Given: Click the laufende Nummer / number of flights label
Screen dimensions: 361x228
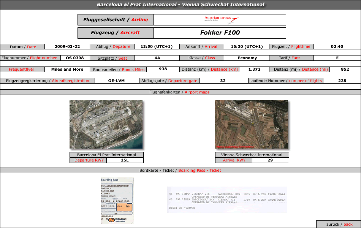Looking at the screenshot, I should 286,81.
